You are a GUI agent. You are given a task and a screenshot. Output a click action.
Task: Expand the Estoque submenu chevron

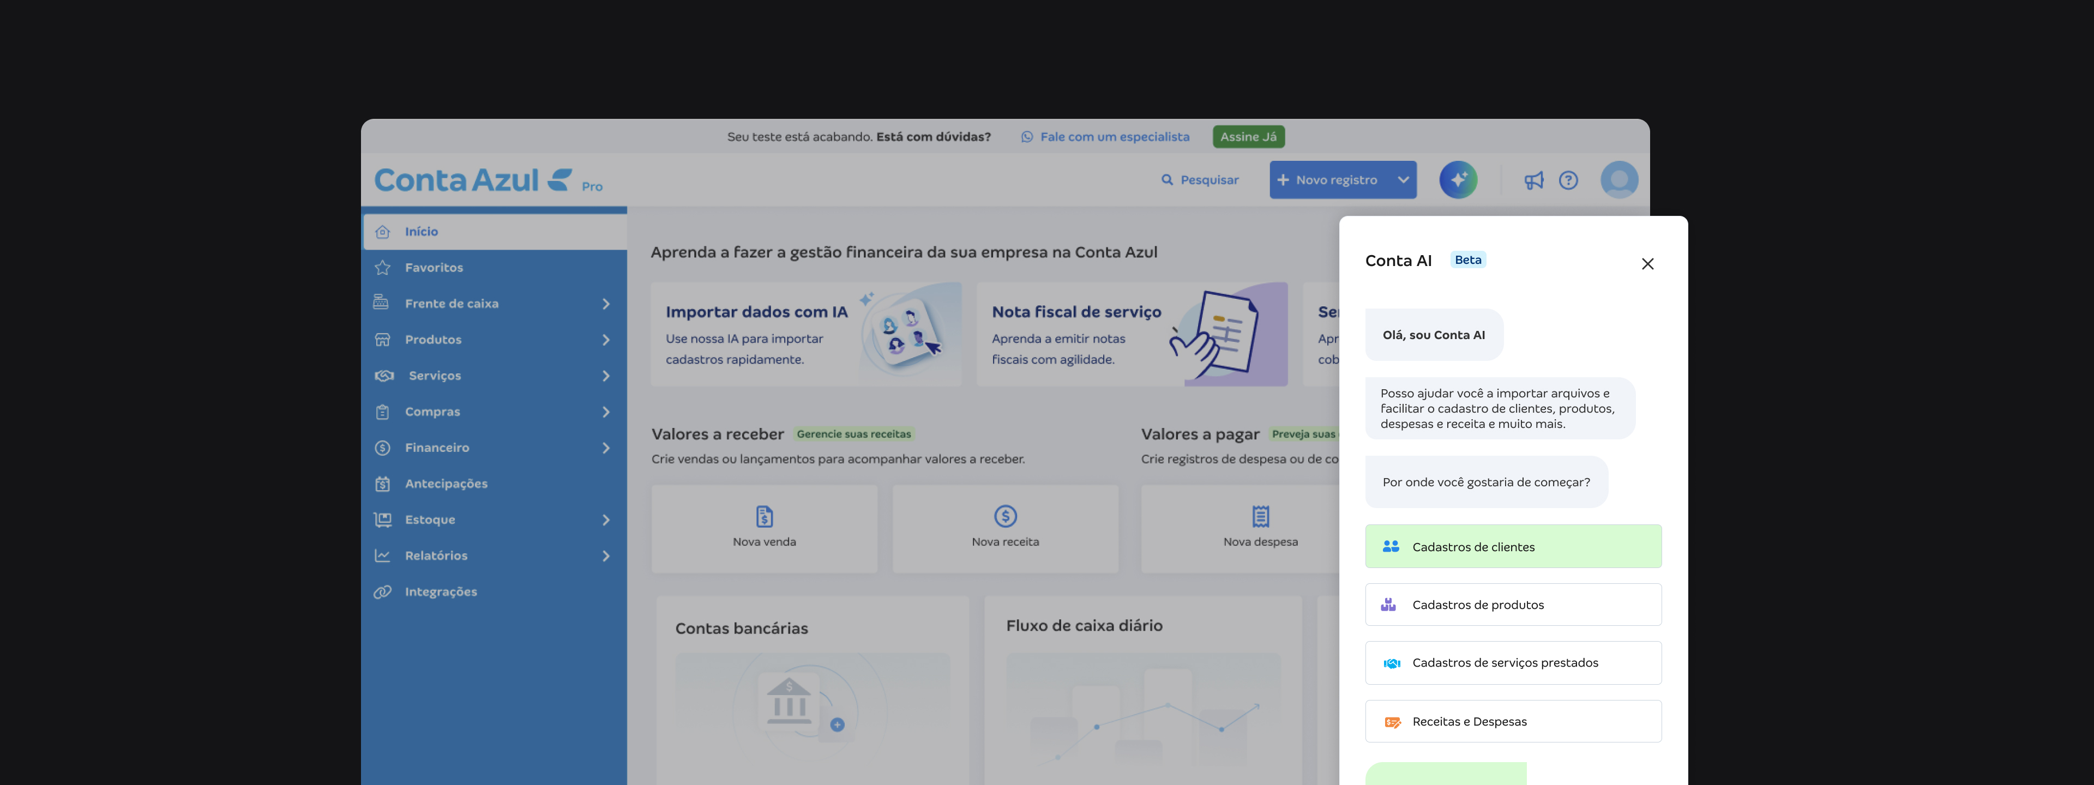[606, 520]
